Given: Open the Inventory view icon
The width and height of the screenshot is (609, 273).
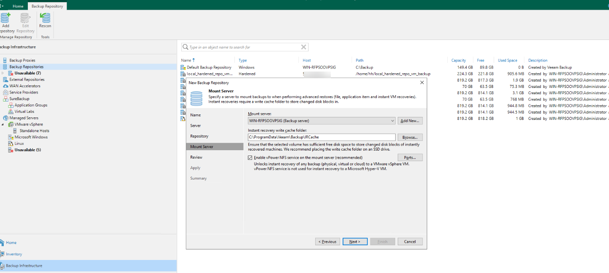Looking at the screenshot, I should click(3, 254).
